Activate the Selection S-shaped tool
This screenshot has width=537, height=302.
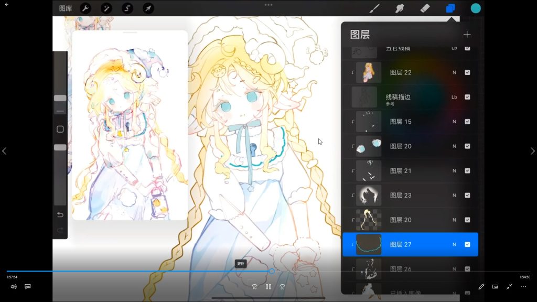click(x=127, y=8)
